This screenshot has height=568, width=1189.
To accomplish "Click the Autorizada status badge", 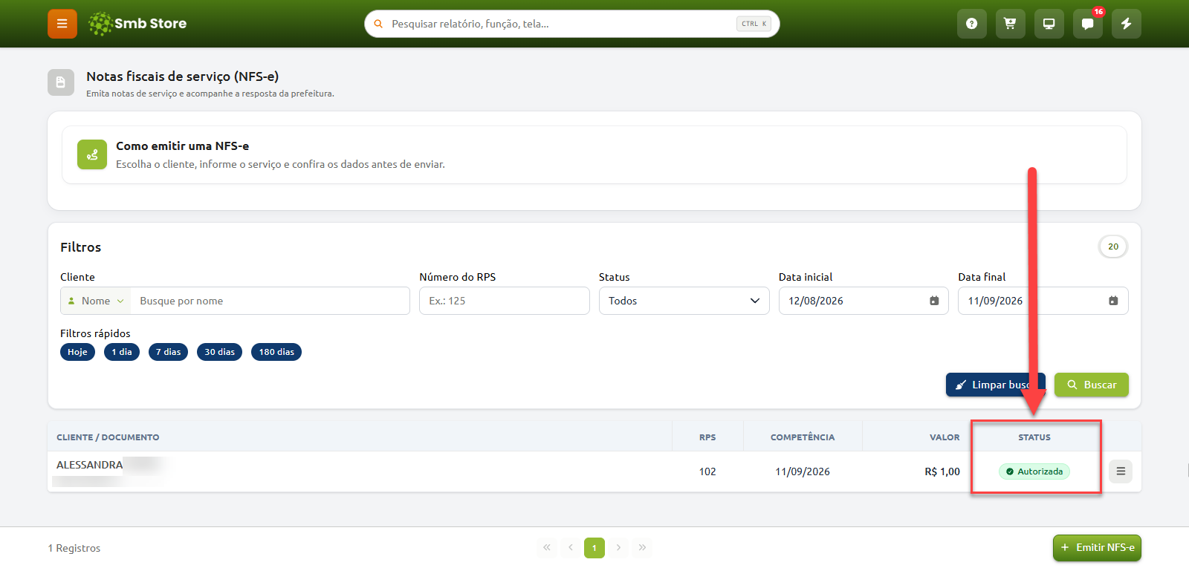I will [x=1034, y=471].
